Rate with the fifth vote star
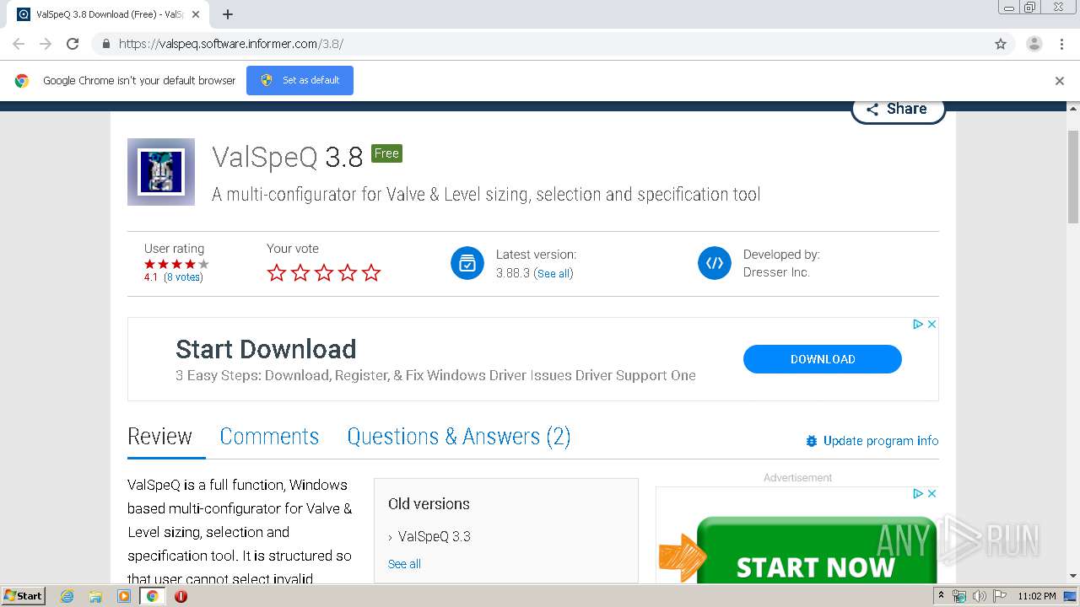Image resolution: width=1080 pixels, height=607 pixels. 371,272
